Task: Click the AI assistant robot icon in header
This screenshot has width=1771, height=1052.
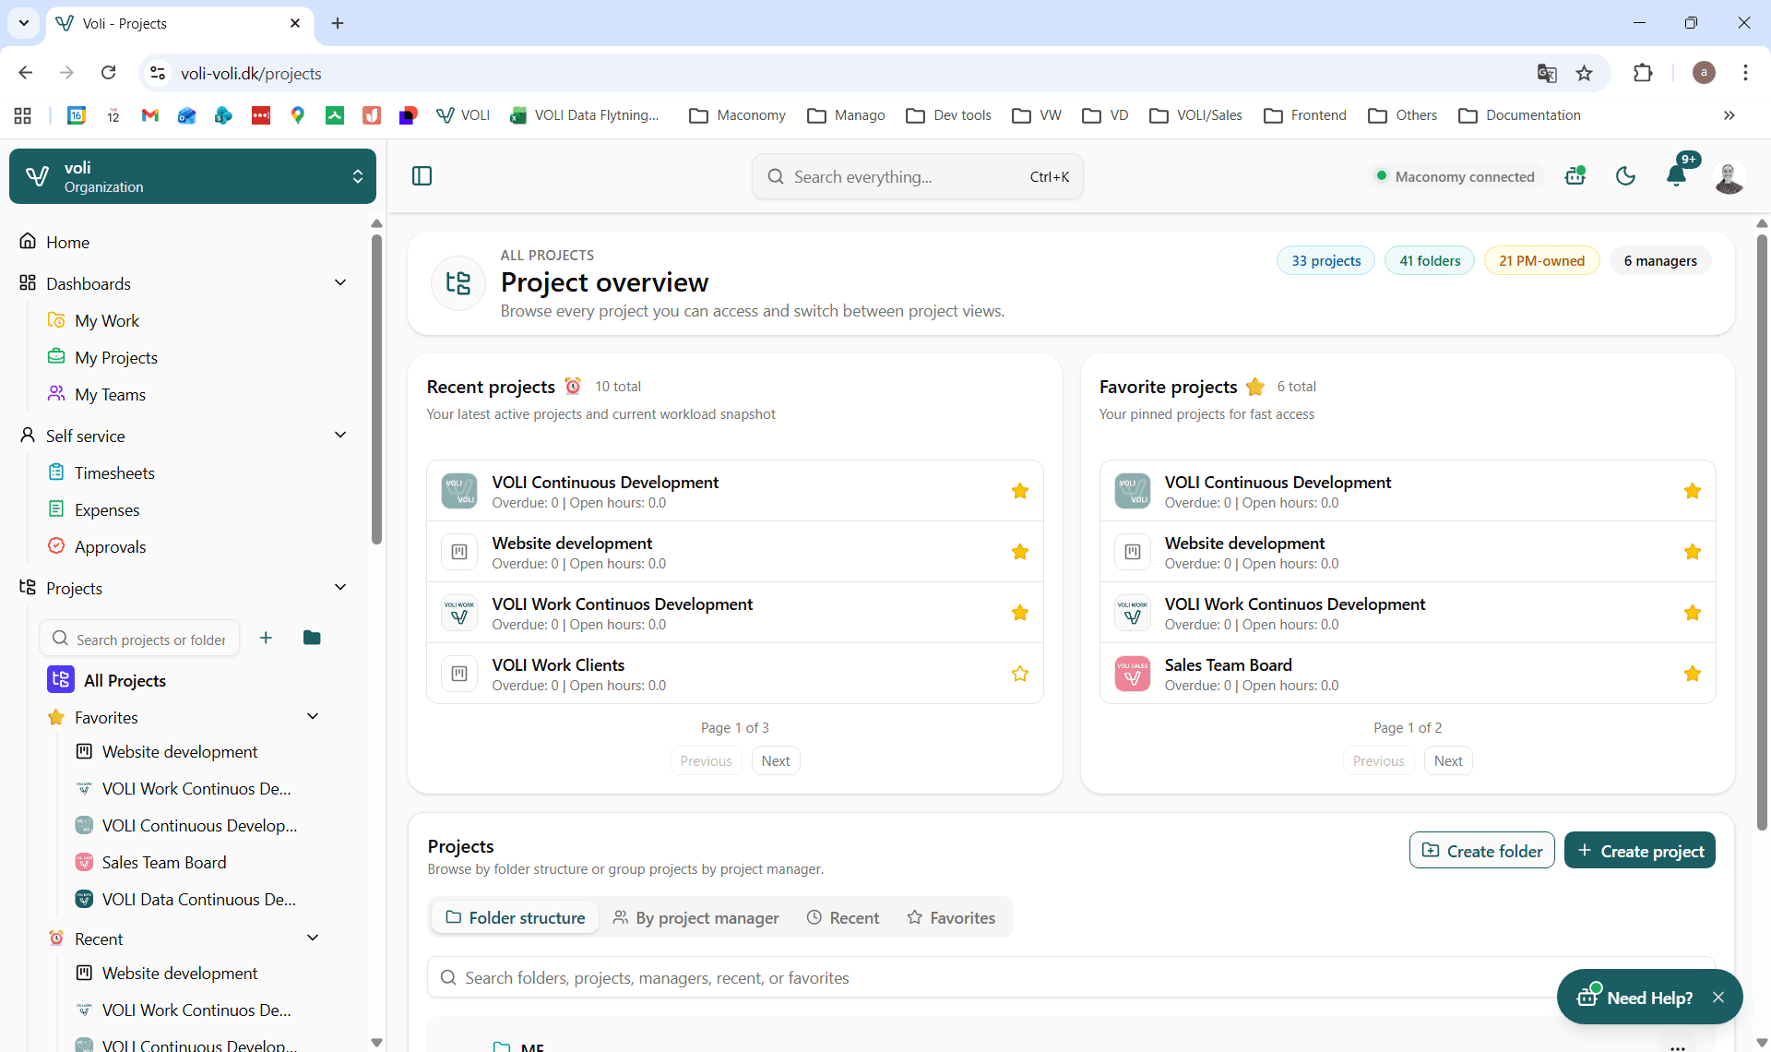Action: [x=1575, y=175]
